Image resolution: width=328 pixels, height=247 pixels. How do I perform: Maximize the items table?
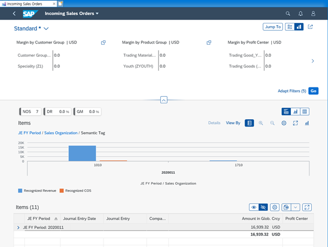pos(307,207)
